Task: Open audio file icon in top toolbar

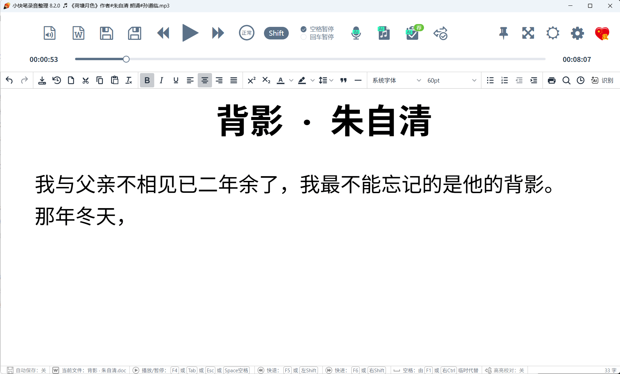Action: tap(50, 33)
